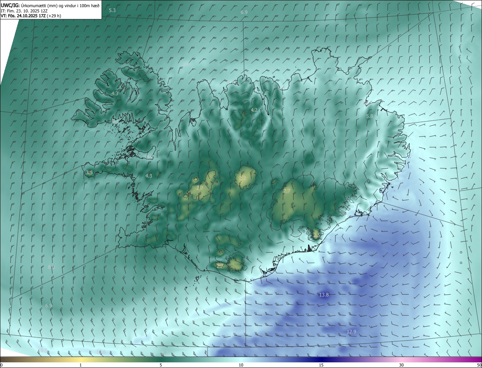Click the '10' tick label on the color scale
This screenshot has width=482, height=368.
tap(241, 365)
